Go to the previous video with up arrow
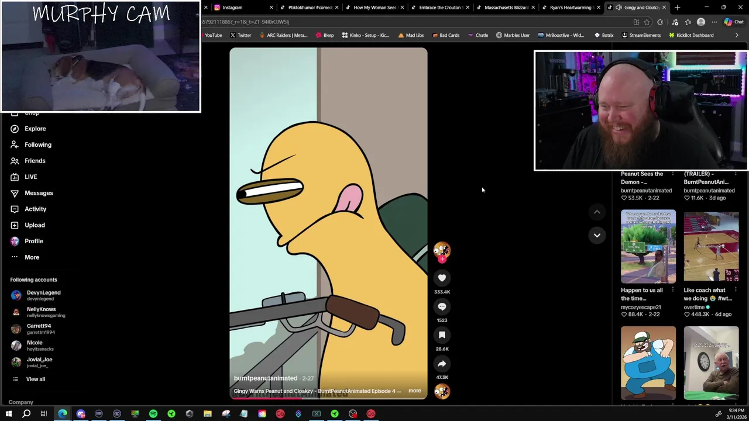This screenshot has width=749, height=421. 597,212
